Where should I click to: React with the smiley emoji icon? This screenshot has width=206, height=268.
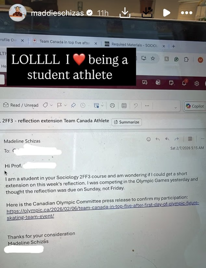point(149,139)
